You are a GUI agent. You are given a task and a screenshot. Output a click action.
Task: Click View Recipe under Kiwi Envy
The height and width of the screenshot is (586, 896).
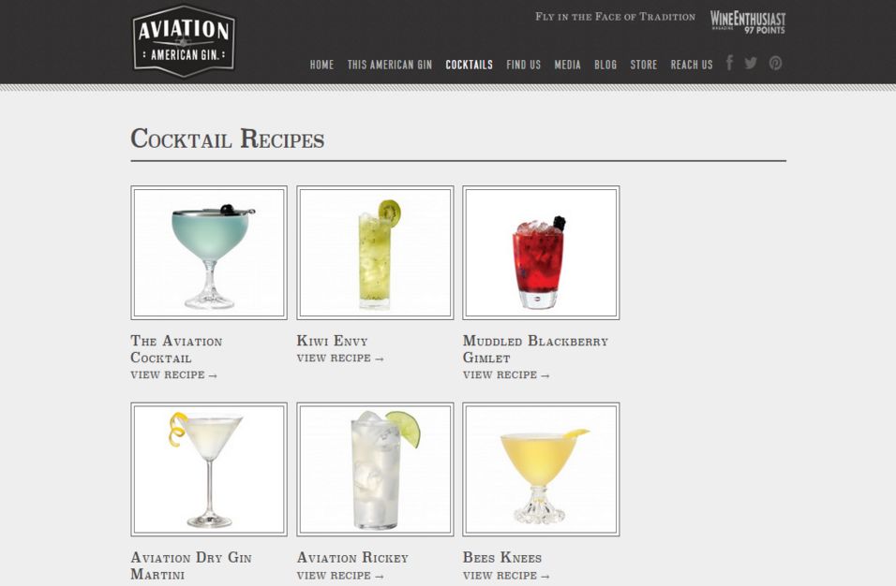pos(340,359)
